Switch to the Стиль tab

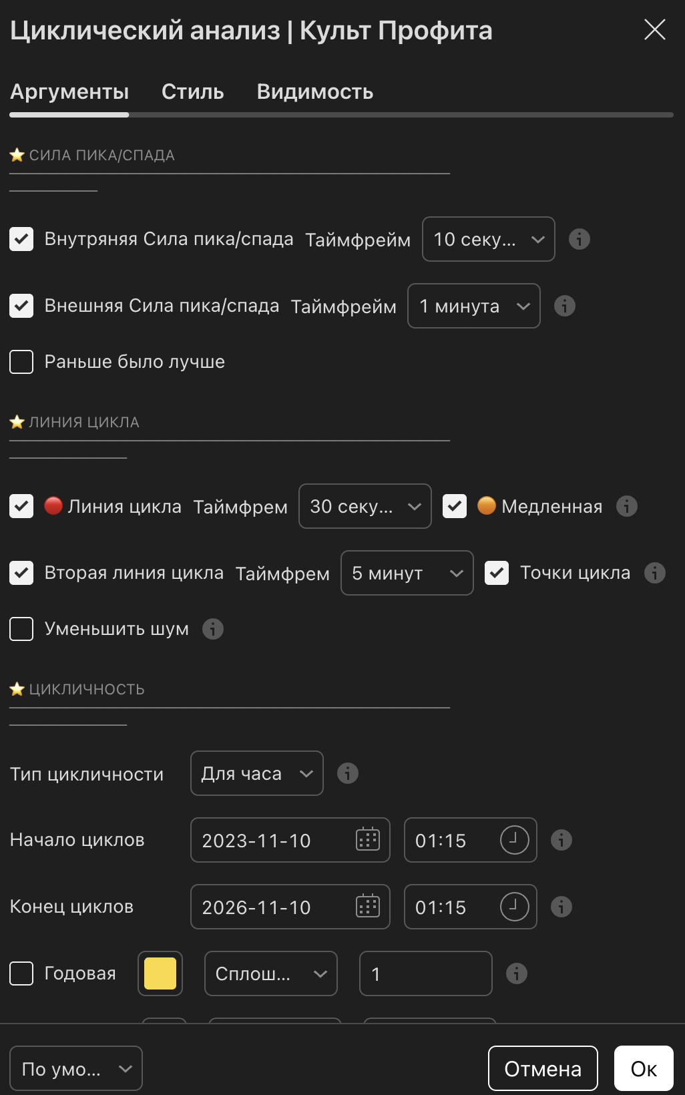coord(192,91)
